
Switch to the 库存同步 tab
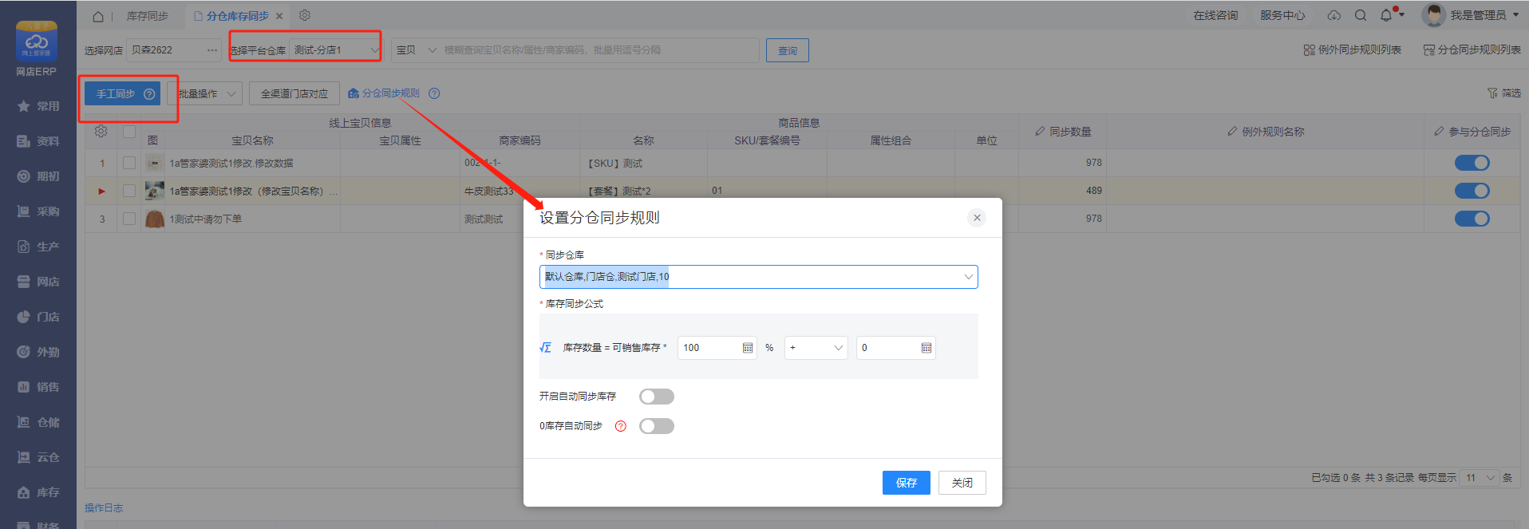click(147, 16)
